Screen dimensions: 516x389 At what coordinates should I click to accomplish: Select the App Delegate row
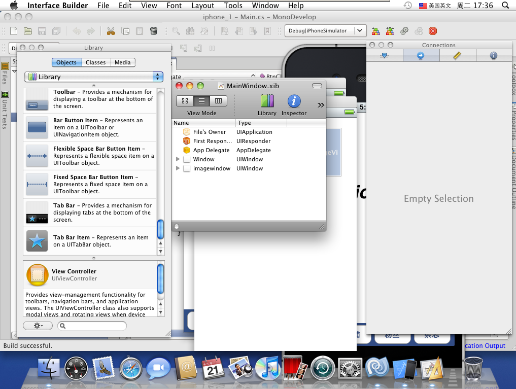(x=249, y=150)
